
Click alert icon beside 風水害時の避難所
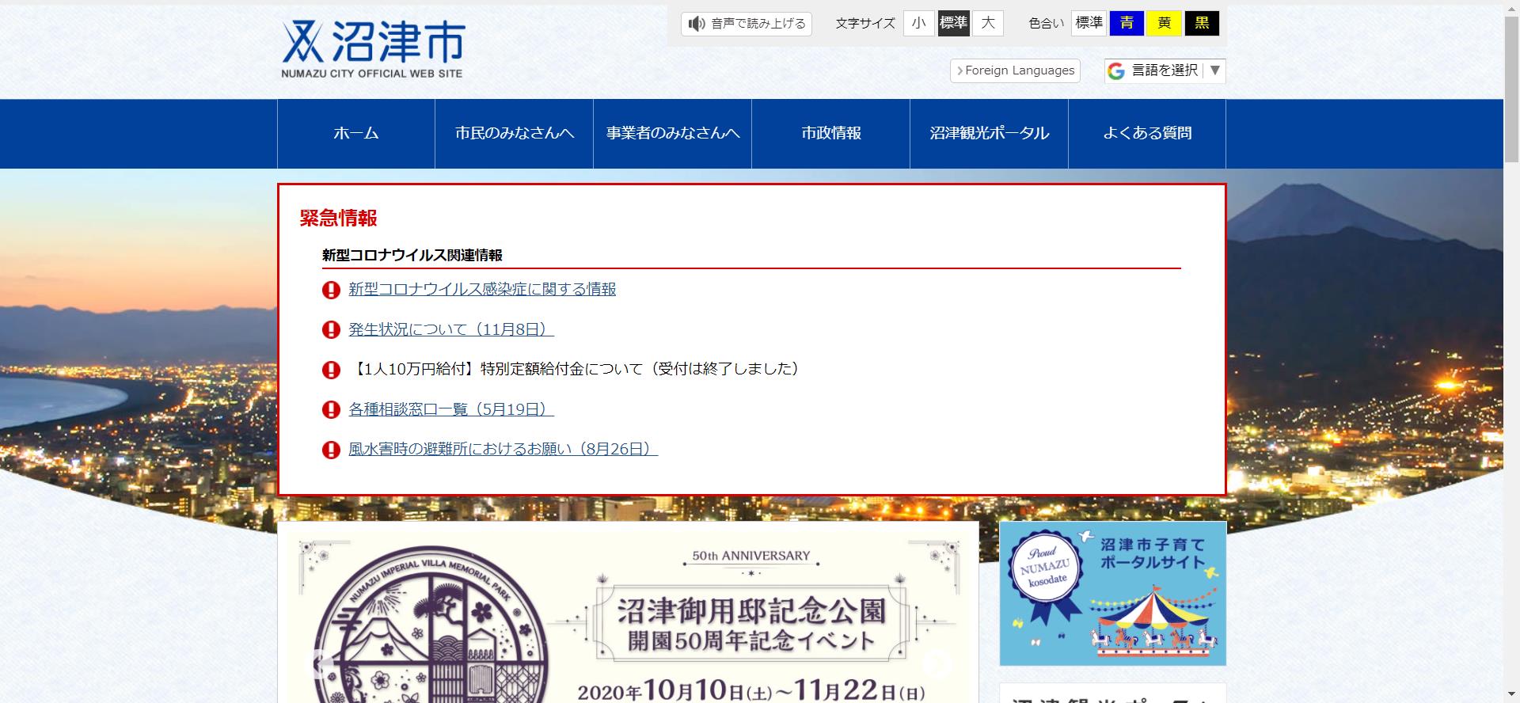coord(331,450)
